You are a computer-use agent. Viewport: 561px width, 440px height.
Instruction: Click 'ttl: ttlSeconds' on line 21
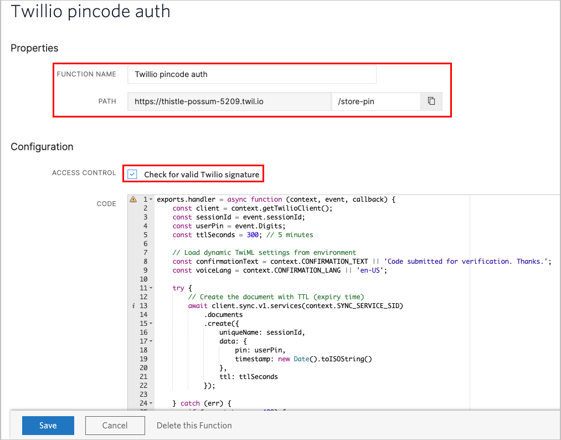pyautogui.click(x=249, y=377)
